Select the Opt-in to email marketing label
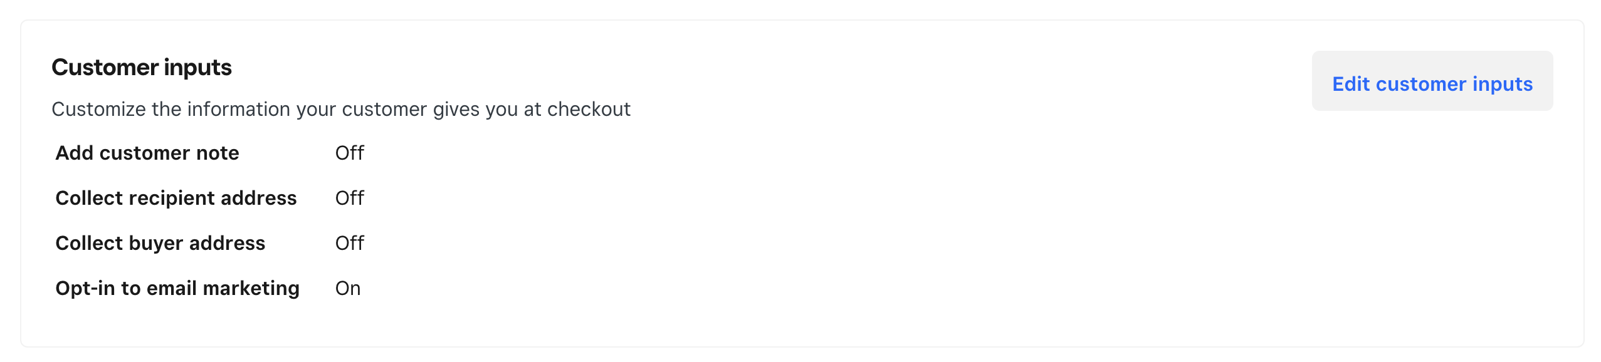This screenshot has height=362, width=1601. [177, 289]
